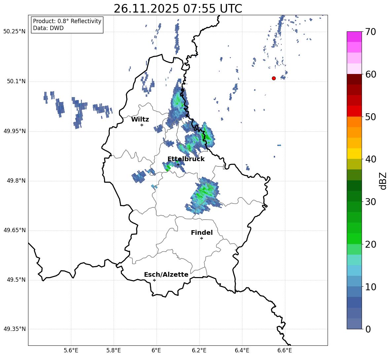
Task: Click the colorbar tick label 70
Action: tap(371, 32)
